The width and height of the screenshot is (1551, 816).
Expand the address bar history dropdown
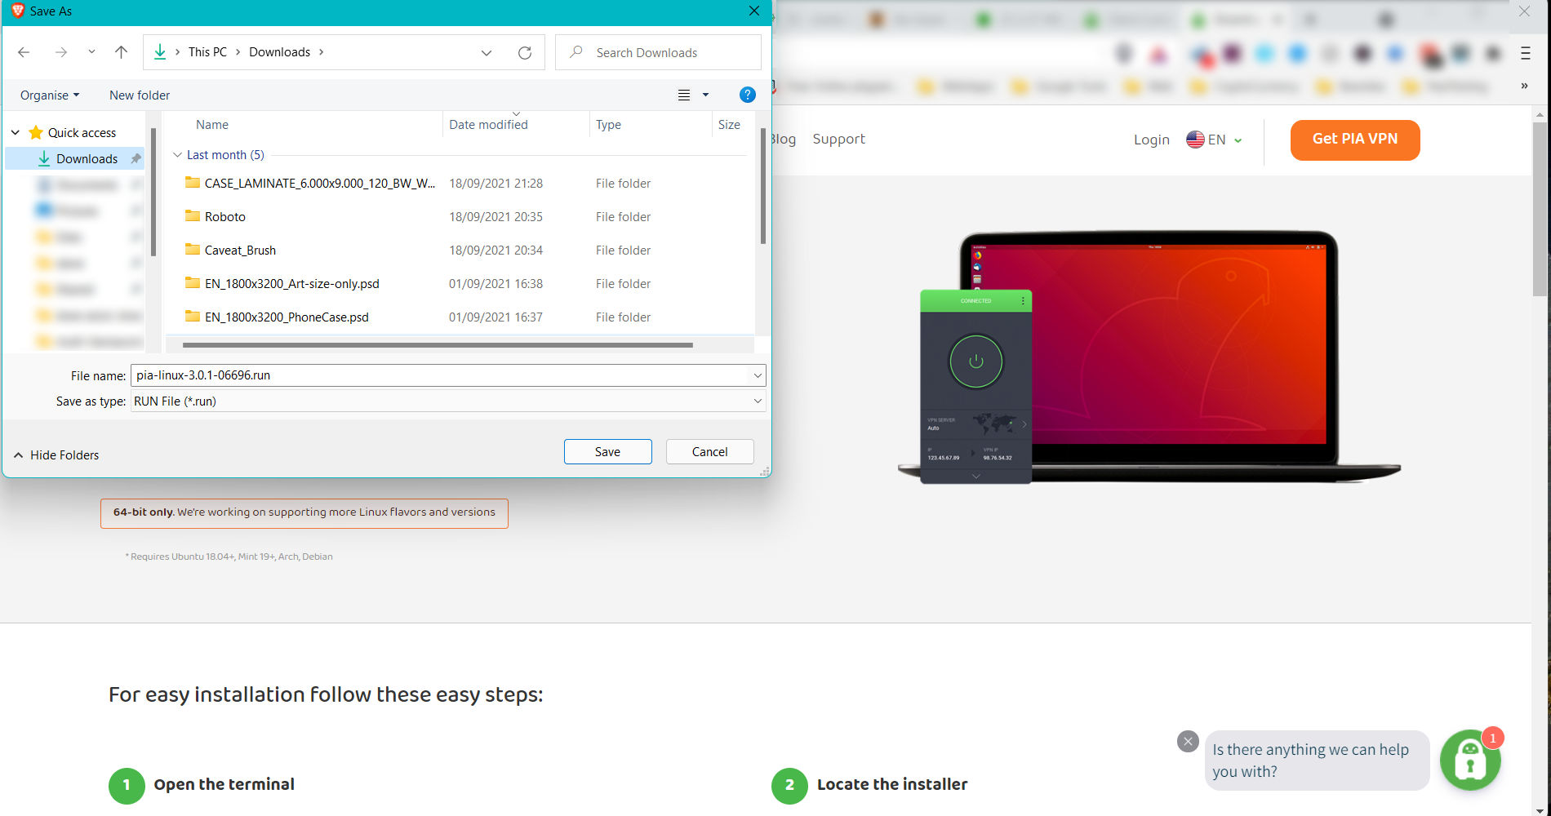(487, 52)
